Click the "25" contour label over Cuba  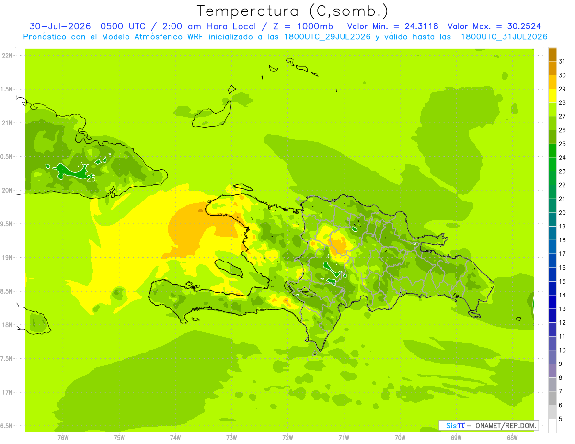(91, 178)
